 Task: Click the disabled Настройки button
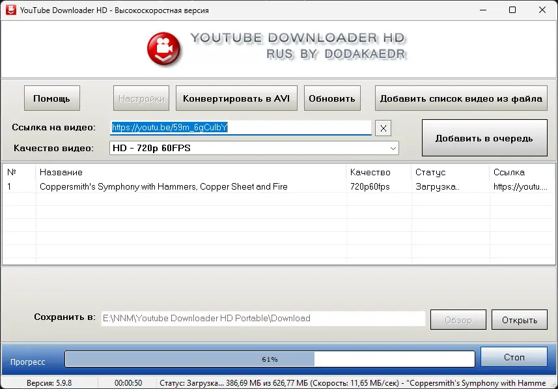141,98
